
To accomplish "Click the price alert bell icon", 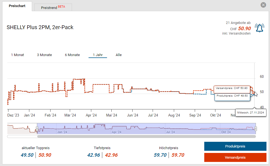I will (x=259, y=28).
